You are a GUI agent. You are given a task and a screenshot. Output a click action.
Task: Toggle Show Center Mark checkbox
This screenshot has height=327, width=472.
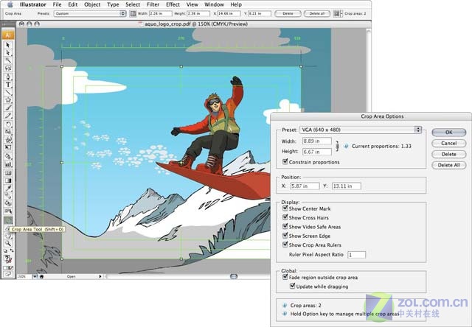point(285,208)
